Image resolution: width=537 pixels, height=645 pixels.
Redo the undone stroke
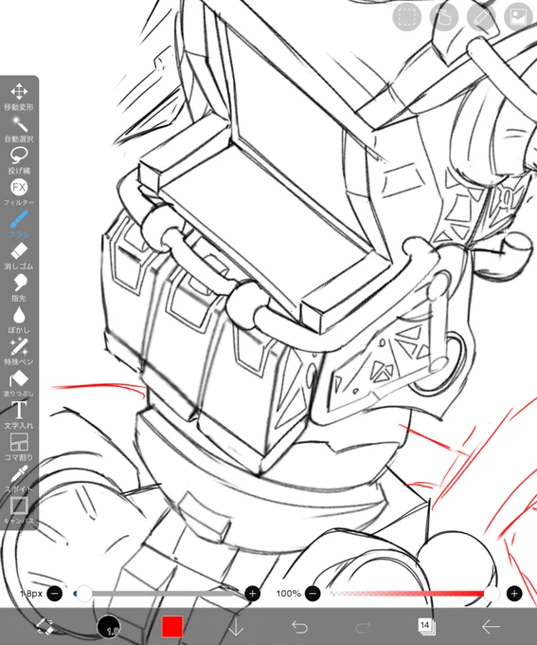pyautogui.click(x=363, y=626)
